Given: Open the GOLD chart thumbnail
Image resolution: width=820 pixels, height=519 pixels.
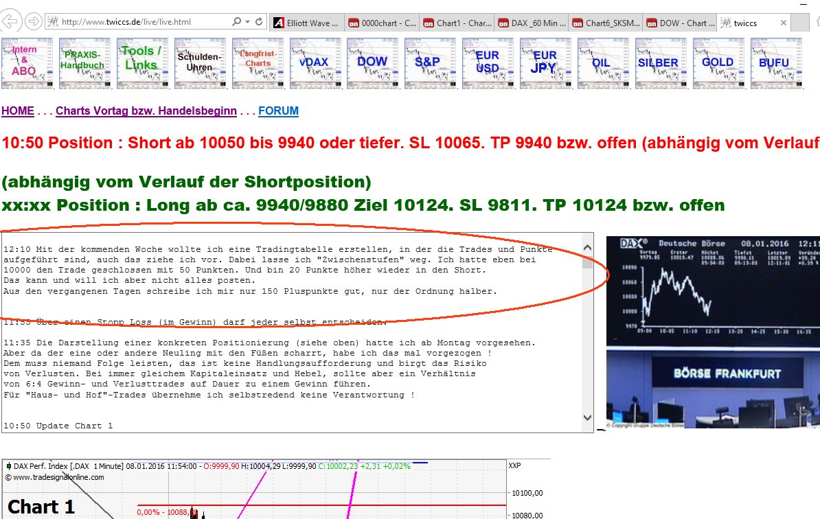Looking at the screenshot, I should coord(718,63).
